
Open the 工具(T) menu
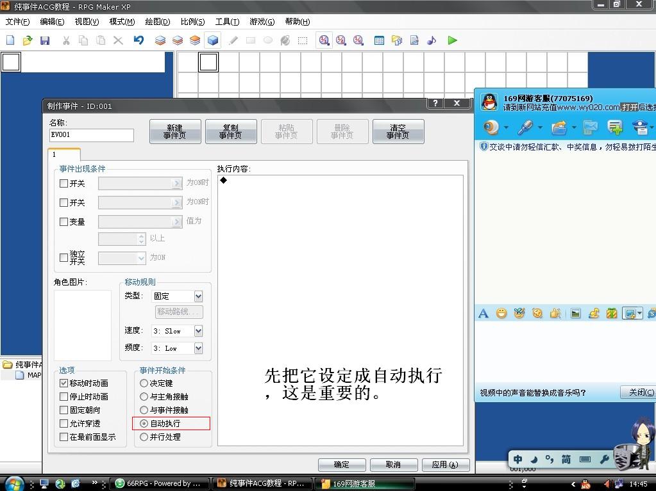(227, 22)
